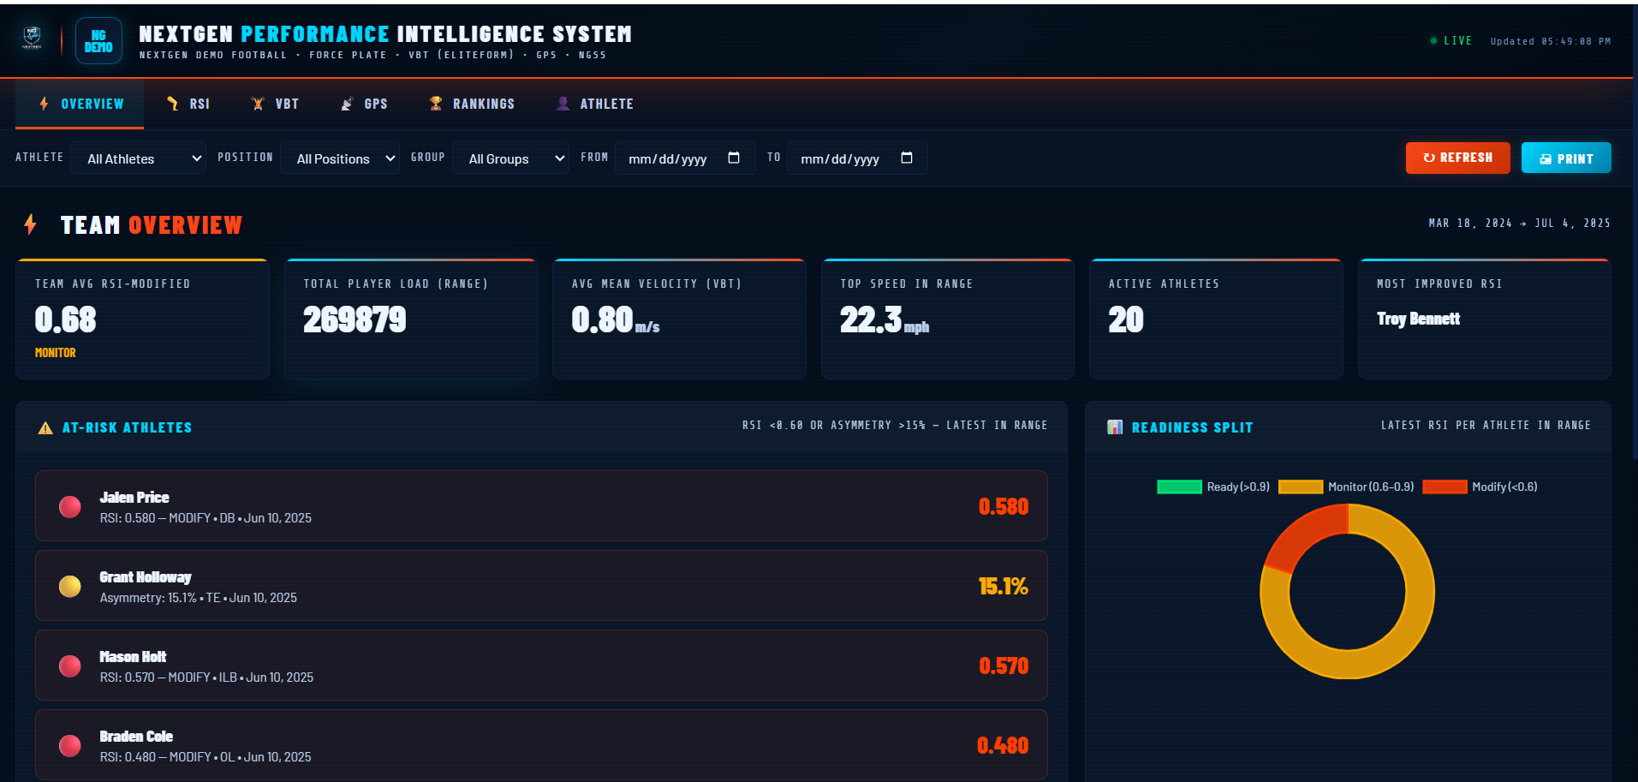Screen dimensions: 1638x782
Task: Click the weightlifter icon beside VBT
Action: pos(258,104)
